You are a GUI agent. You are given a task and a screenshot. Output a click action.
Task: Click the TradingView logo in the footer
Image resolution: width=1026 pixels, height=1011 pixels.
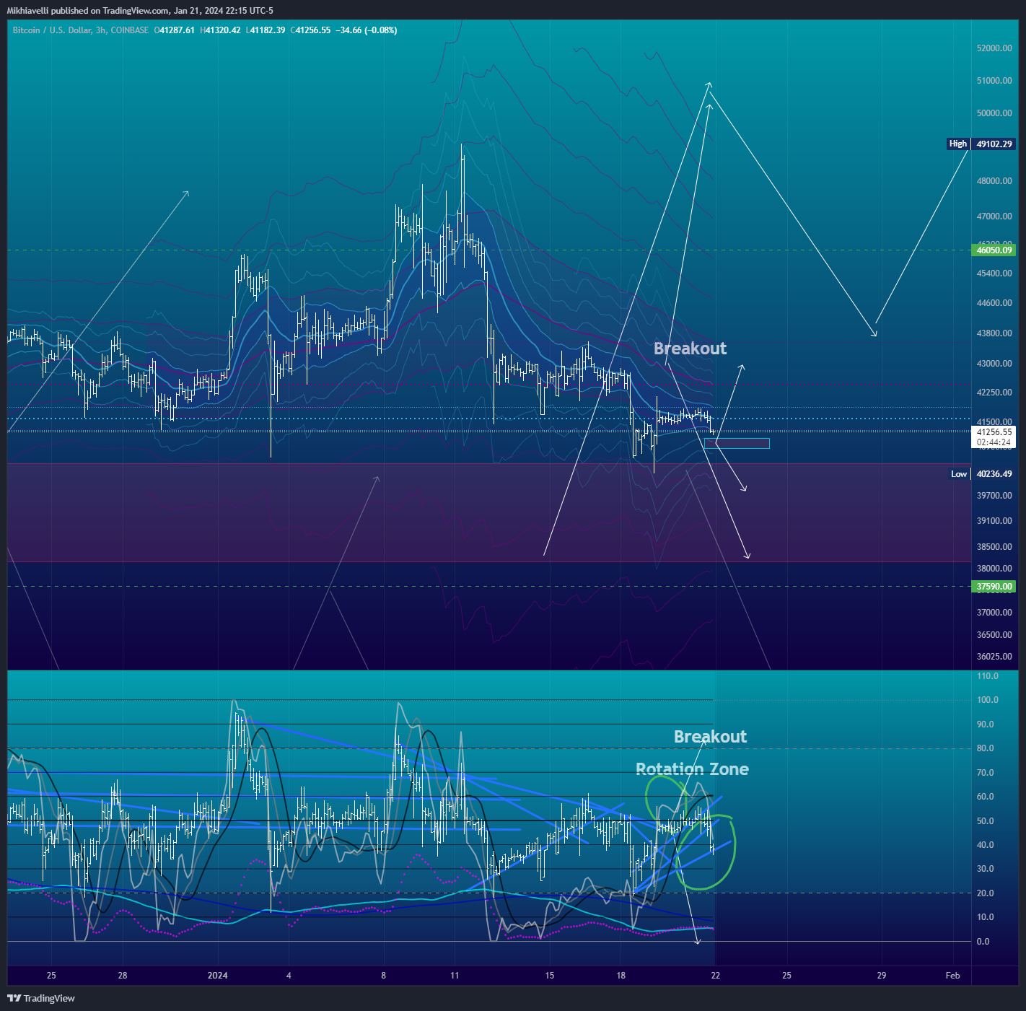tap(41, 998)
